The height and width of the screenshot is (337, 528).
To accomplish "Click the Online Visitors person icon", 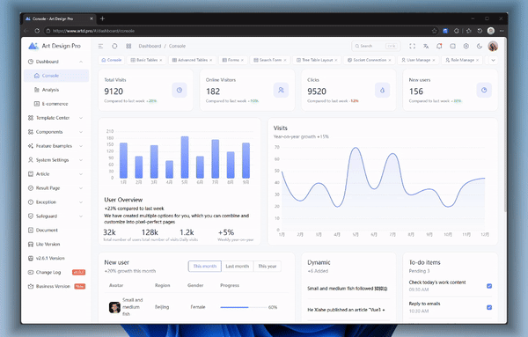I will 281,91.
